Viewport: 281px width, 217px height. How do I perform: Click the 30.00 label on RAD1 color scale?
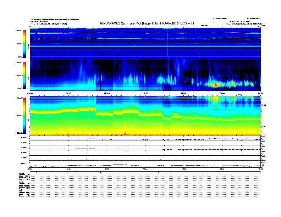(19, 76)
